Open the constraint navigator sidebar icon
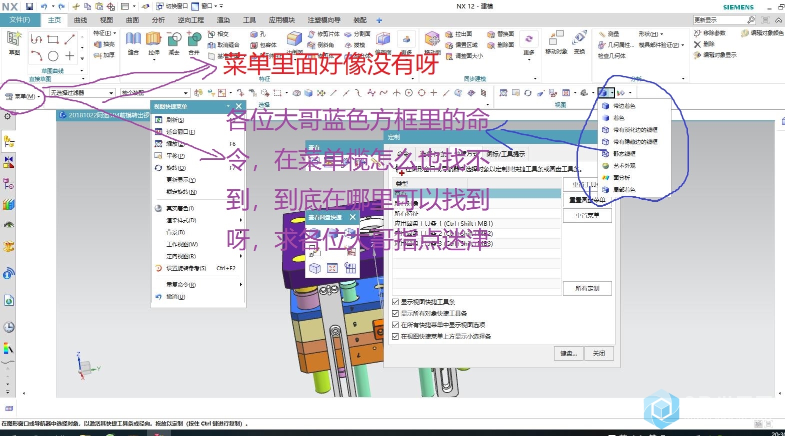The image size is (785, 436). click(8, 162)
